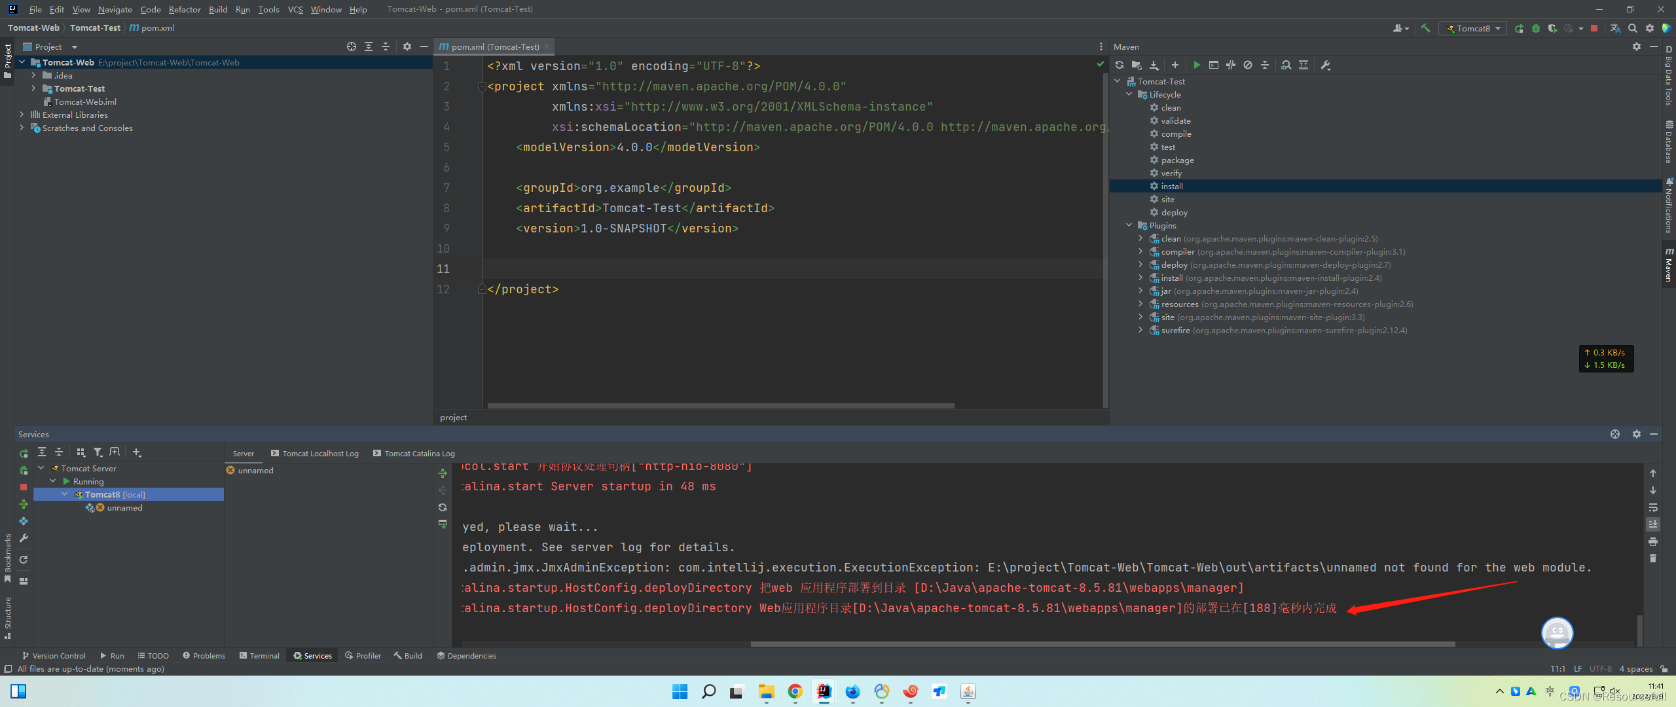Stop Tomcat8 with the red square in top toolbar
1676x707 pixels.
coord(1594,28)
